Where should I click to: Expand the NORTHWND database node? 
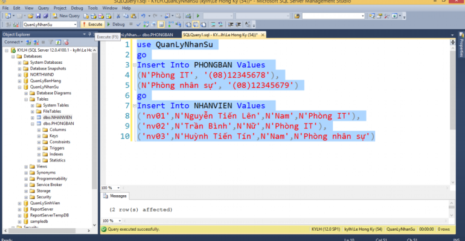19,75
